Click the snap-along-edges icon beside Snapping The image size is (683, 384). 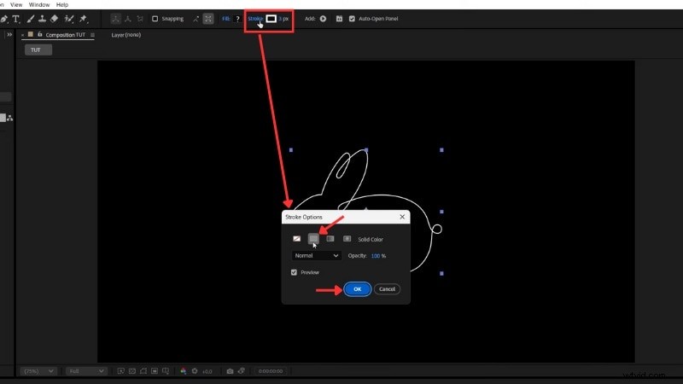tap(196, 19)
